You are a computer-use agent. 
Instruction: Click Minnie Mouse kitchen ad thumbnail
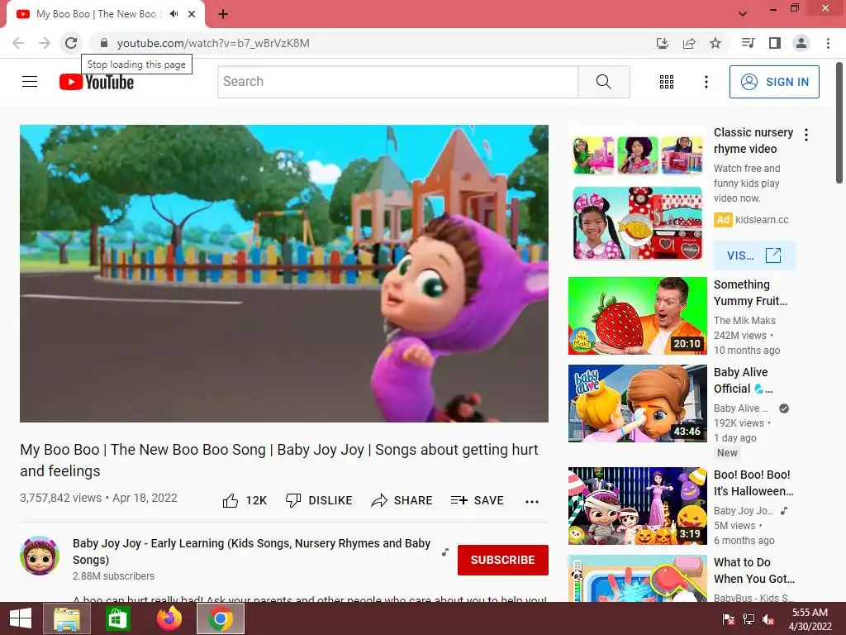[x=637, y=223]
